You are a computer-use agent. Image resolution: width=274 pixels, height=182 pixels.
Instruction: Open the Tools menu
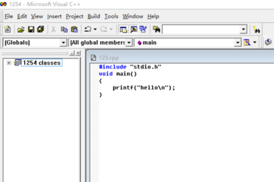pyautogui.click(x=111, y=16)
